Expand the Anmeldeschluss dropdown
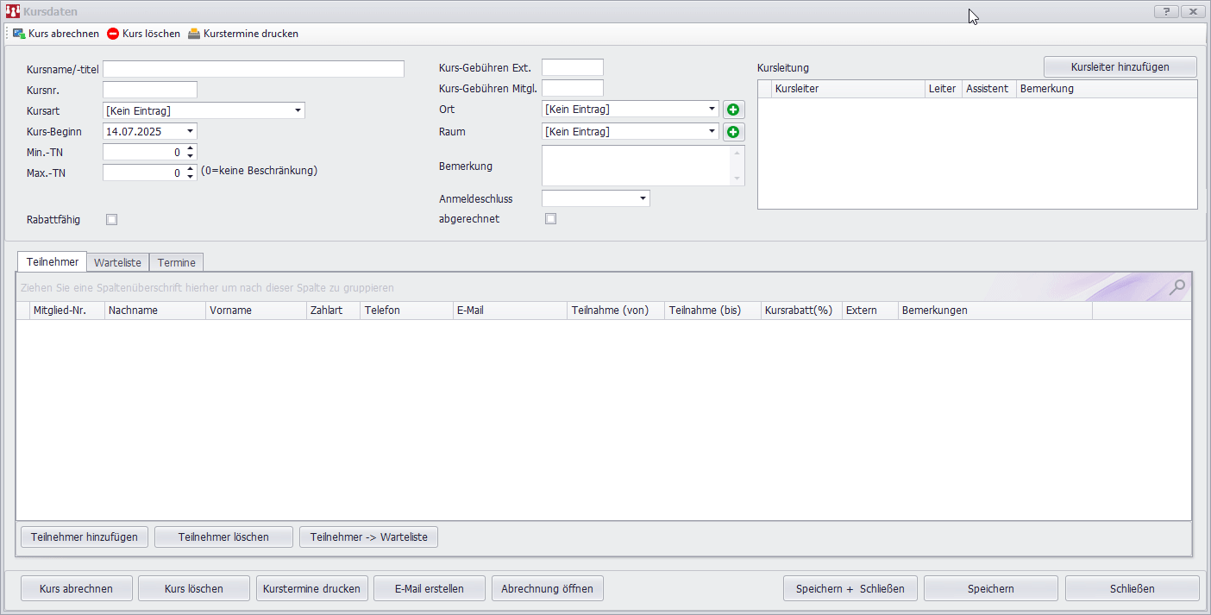The height and width of the screenshot is (615, 1211). [643, 199]
